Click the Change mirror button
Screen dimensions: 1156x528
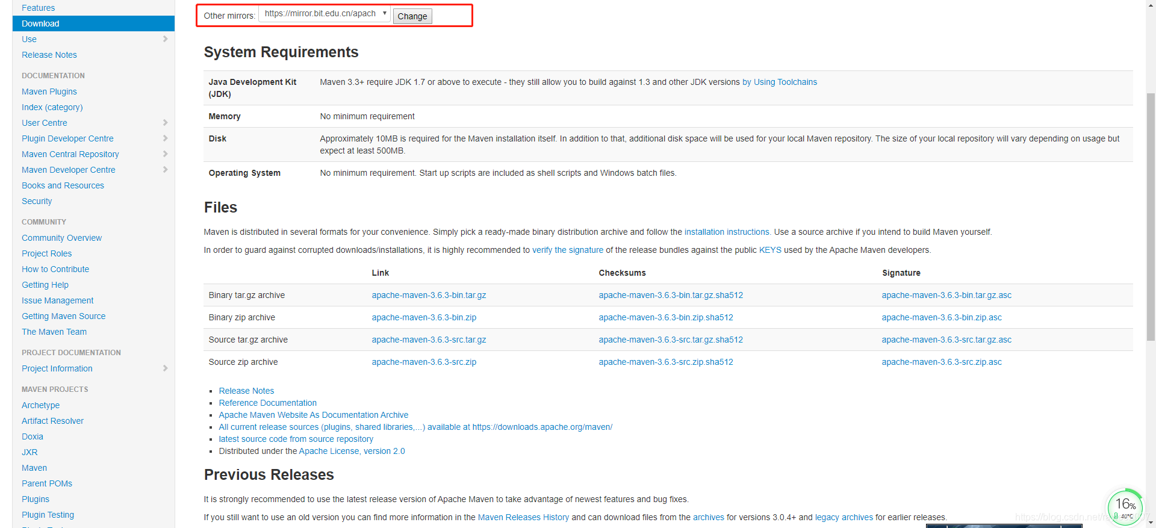tap(412, 16)
